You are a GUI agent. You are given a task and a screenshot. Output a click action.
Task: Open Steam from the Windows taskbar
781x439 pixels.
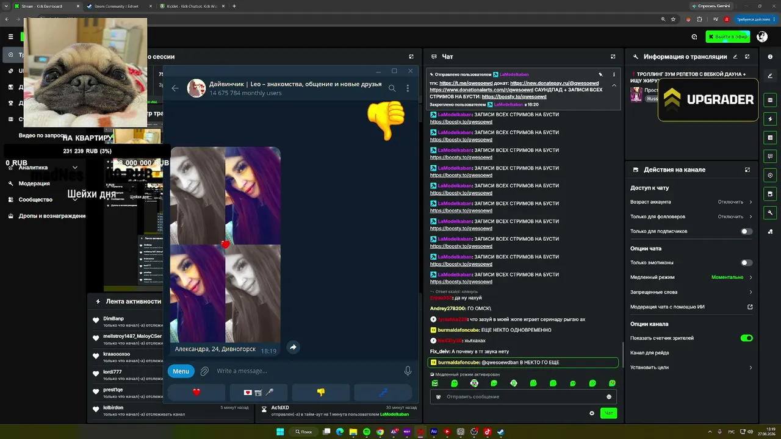pyautogui.click(x=501, y=432)
